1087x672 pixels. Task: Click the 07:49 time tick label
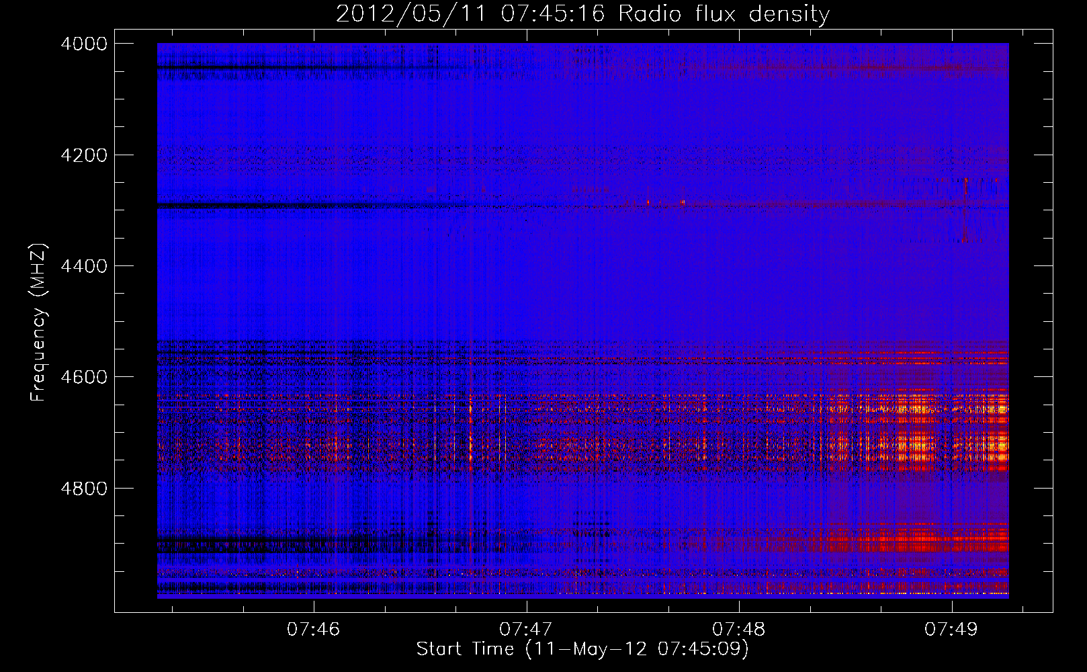coord(951,629)
